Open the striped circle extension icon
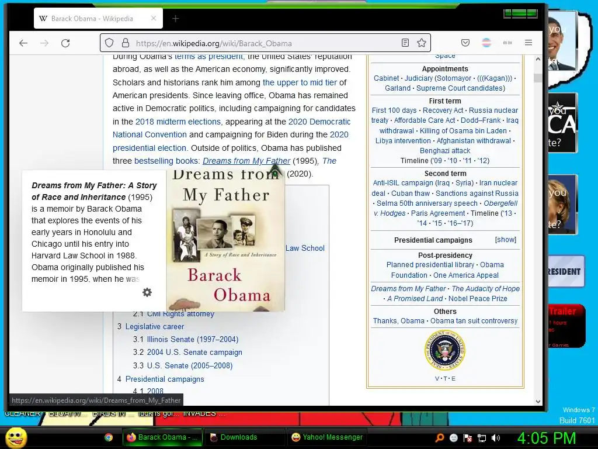Screen dimensions: 598x449 [x=486, y=43]
